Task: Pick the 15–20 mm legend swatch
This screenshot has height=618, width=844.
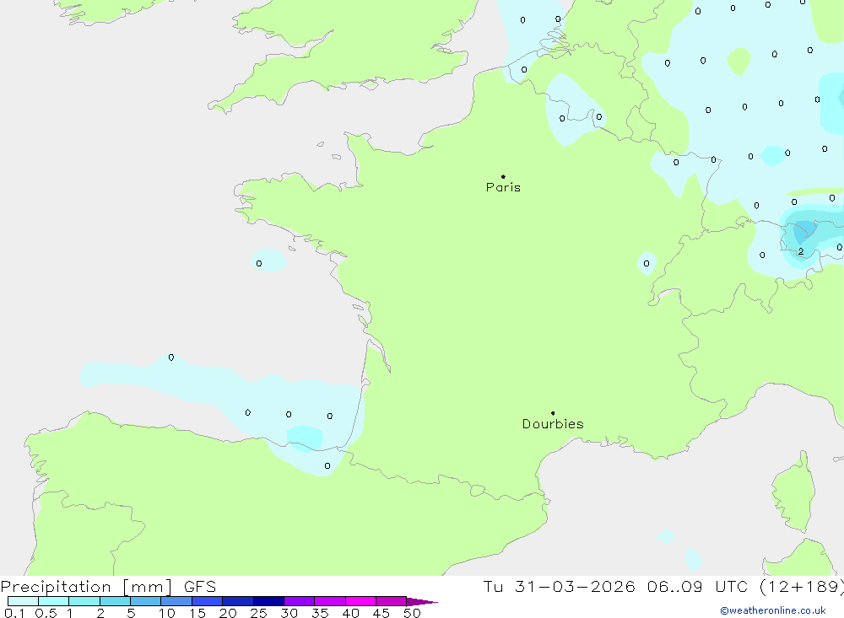Action: click(x=208, y=601)
